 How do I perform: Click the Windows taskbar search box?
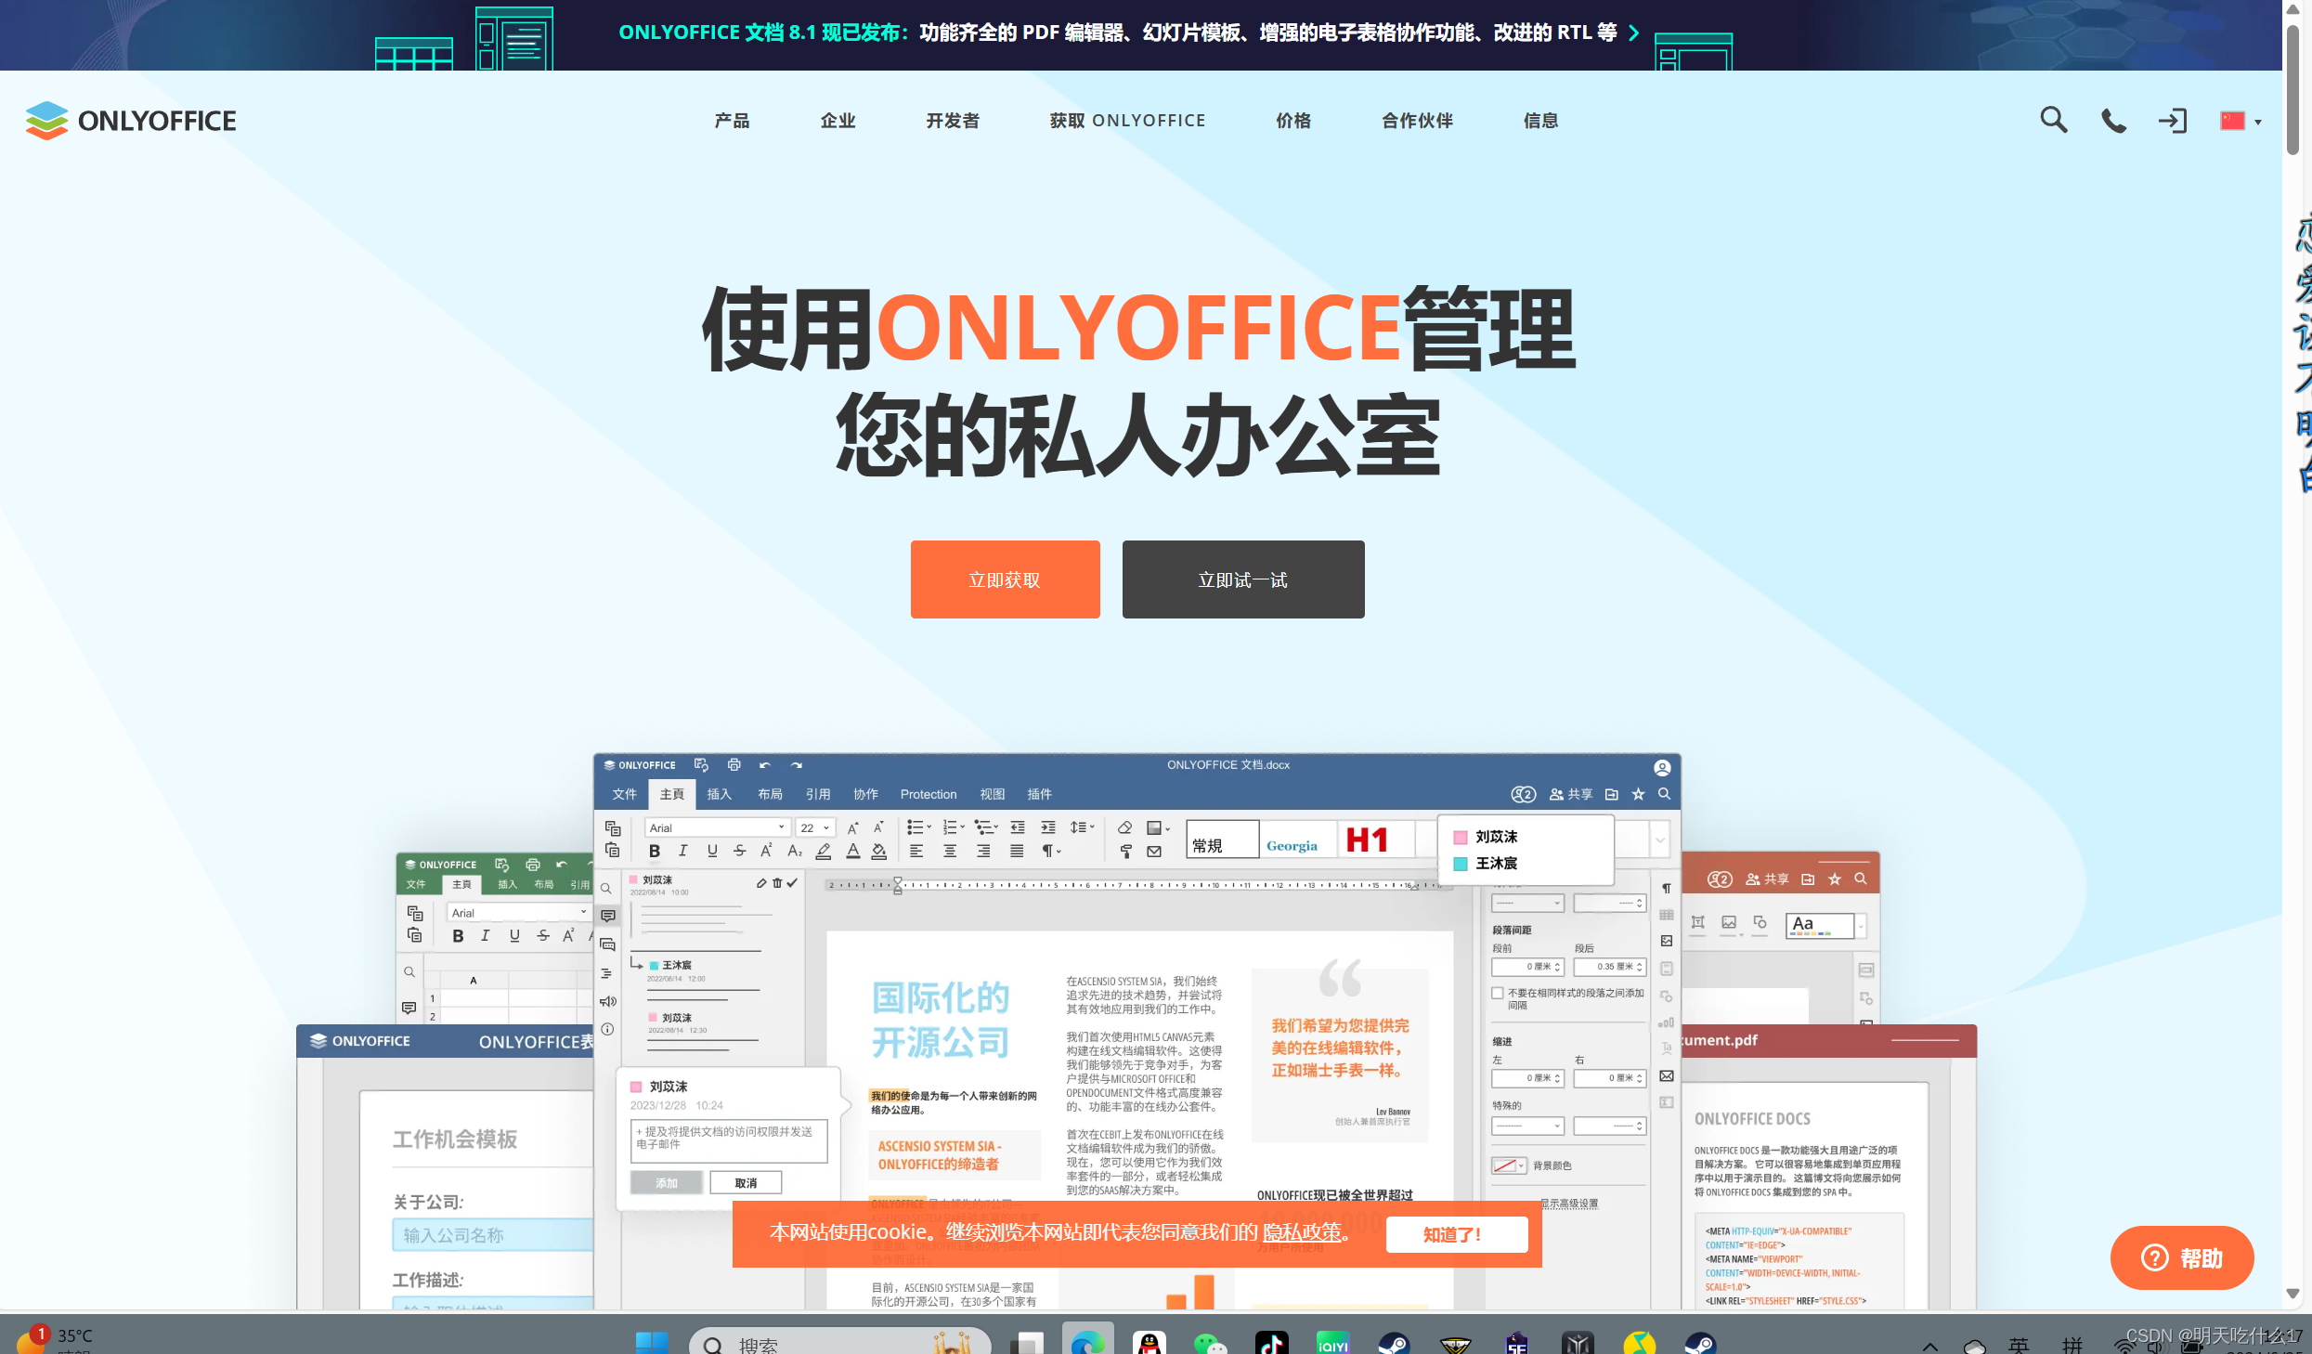coord(836,1343)
